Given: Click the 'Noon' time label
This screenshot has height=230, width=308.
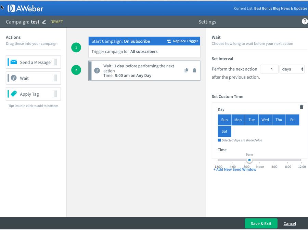Looking at the screenshot, I should pyautogui.click(x=260, y=167).
